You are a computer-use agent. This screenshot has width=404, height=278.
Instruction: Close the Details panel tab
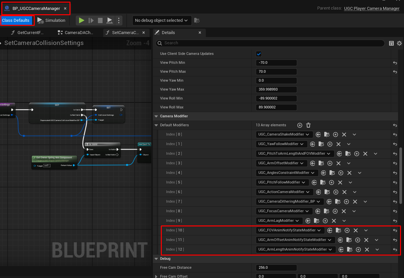tap(200, 32)
